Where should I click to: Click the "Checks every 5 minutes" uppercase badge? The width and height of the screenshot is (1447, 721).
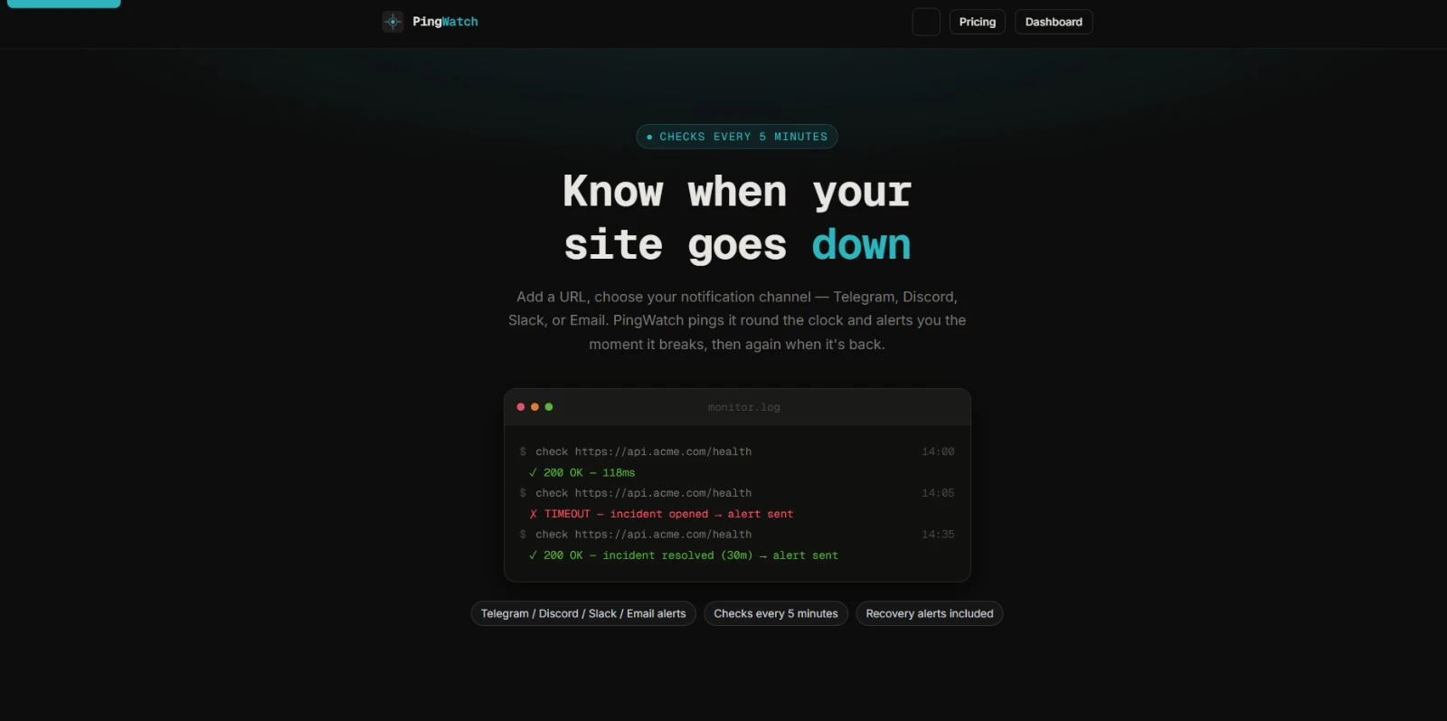click(x=737, y=137)
